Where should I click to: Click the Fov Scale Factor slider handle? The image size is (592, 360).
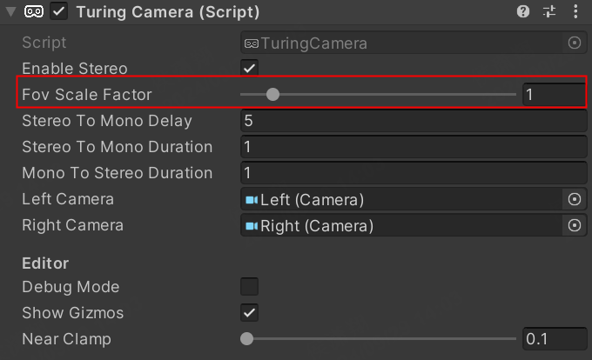coord(272,95)
